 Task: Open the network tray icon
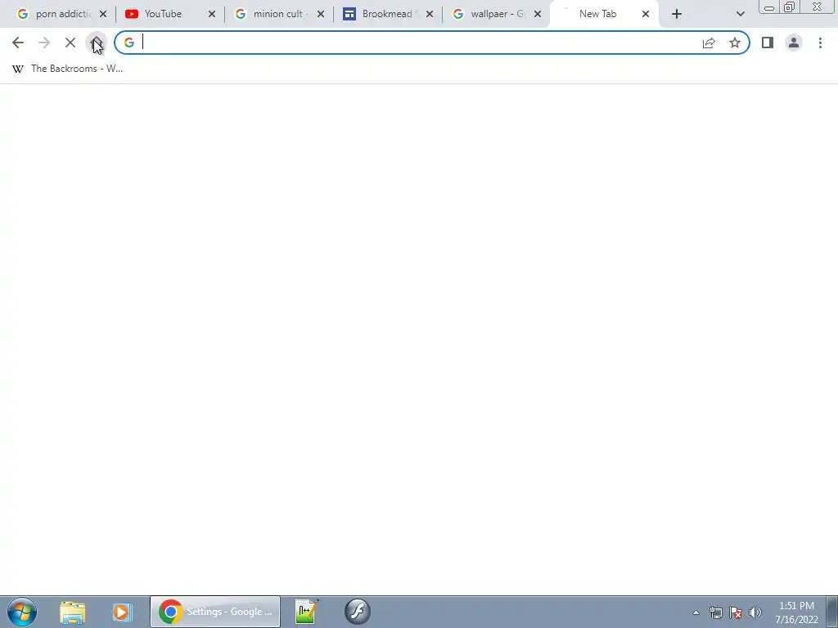(x=715, y=612)
